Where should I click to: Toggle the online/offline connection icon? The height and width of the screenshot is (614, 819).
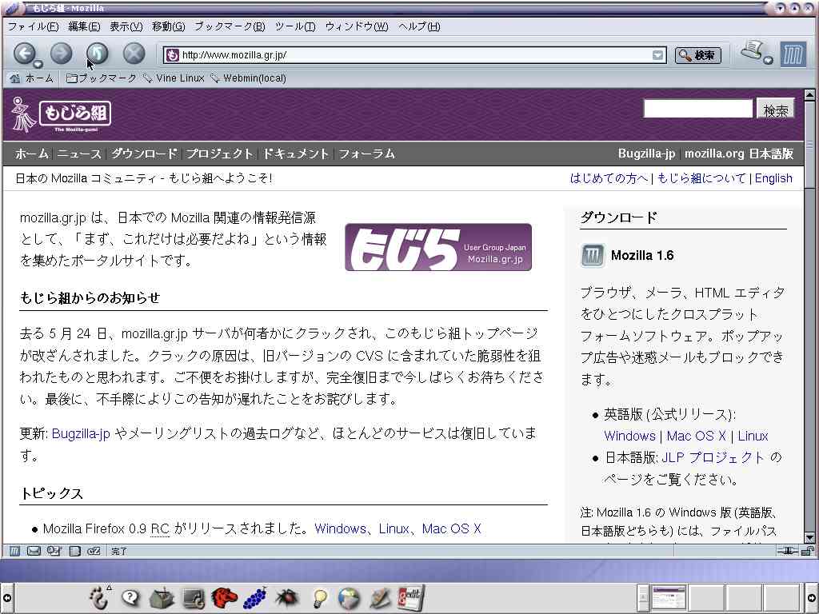(787, 551)
